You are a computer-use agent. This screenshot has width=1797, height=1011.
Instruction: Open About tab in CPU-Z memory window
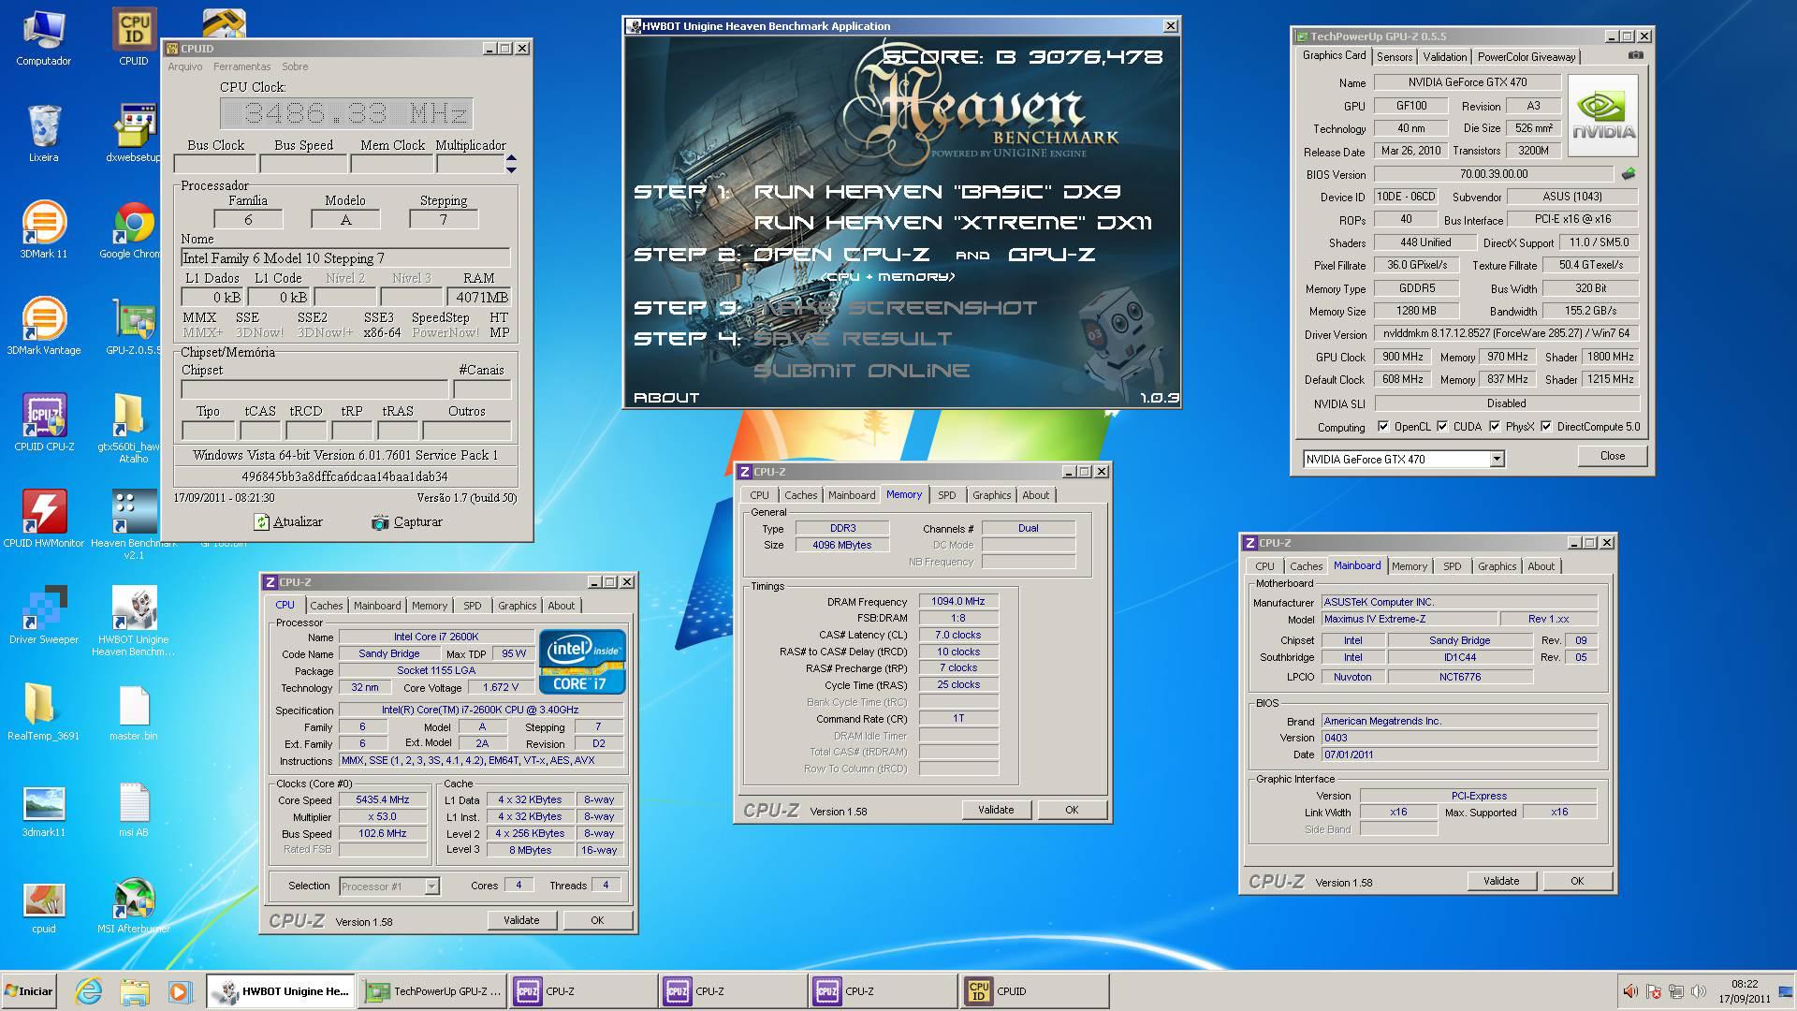coord(1035,495)
